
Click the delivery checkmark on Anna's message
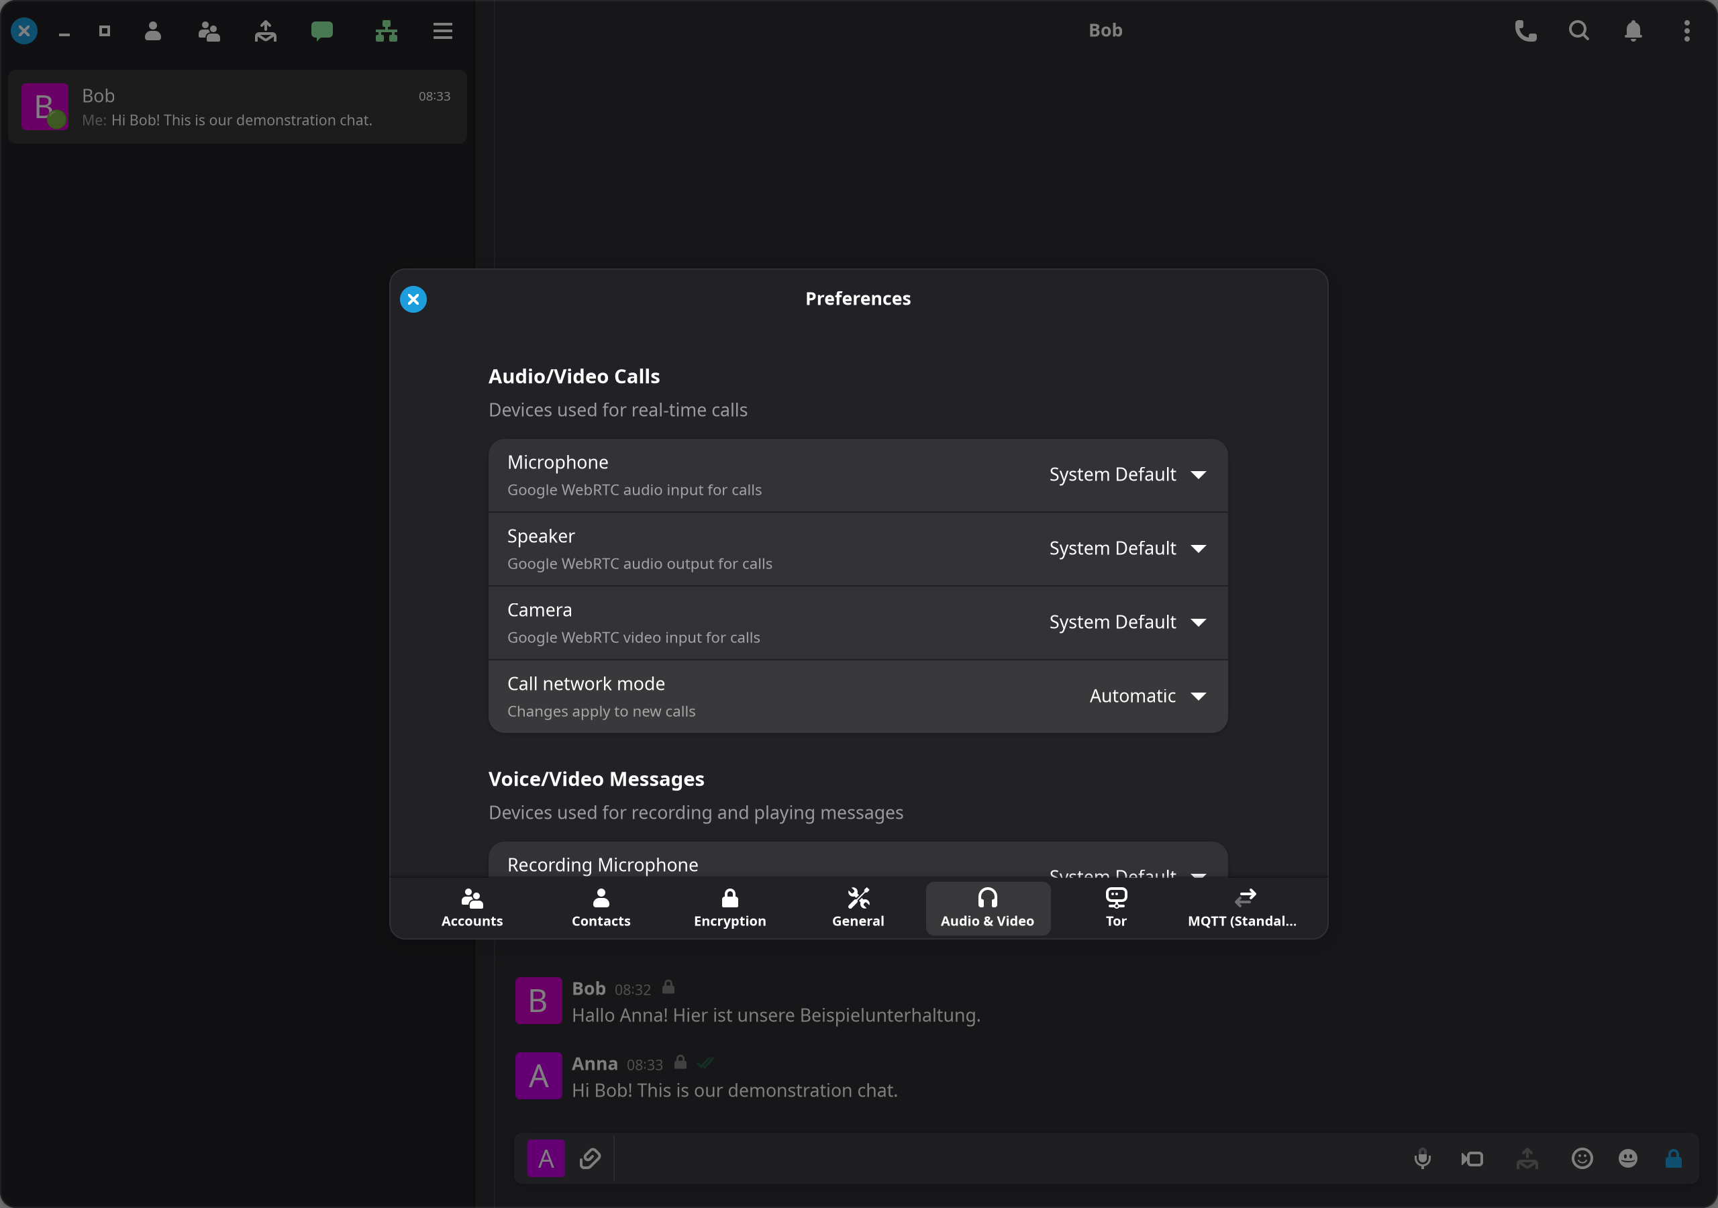[705, 1062]
